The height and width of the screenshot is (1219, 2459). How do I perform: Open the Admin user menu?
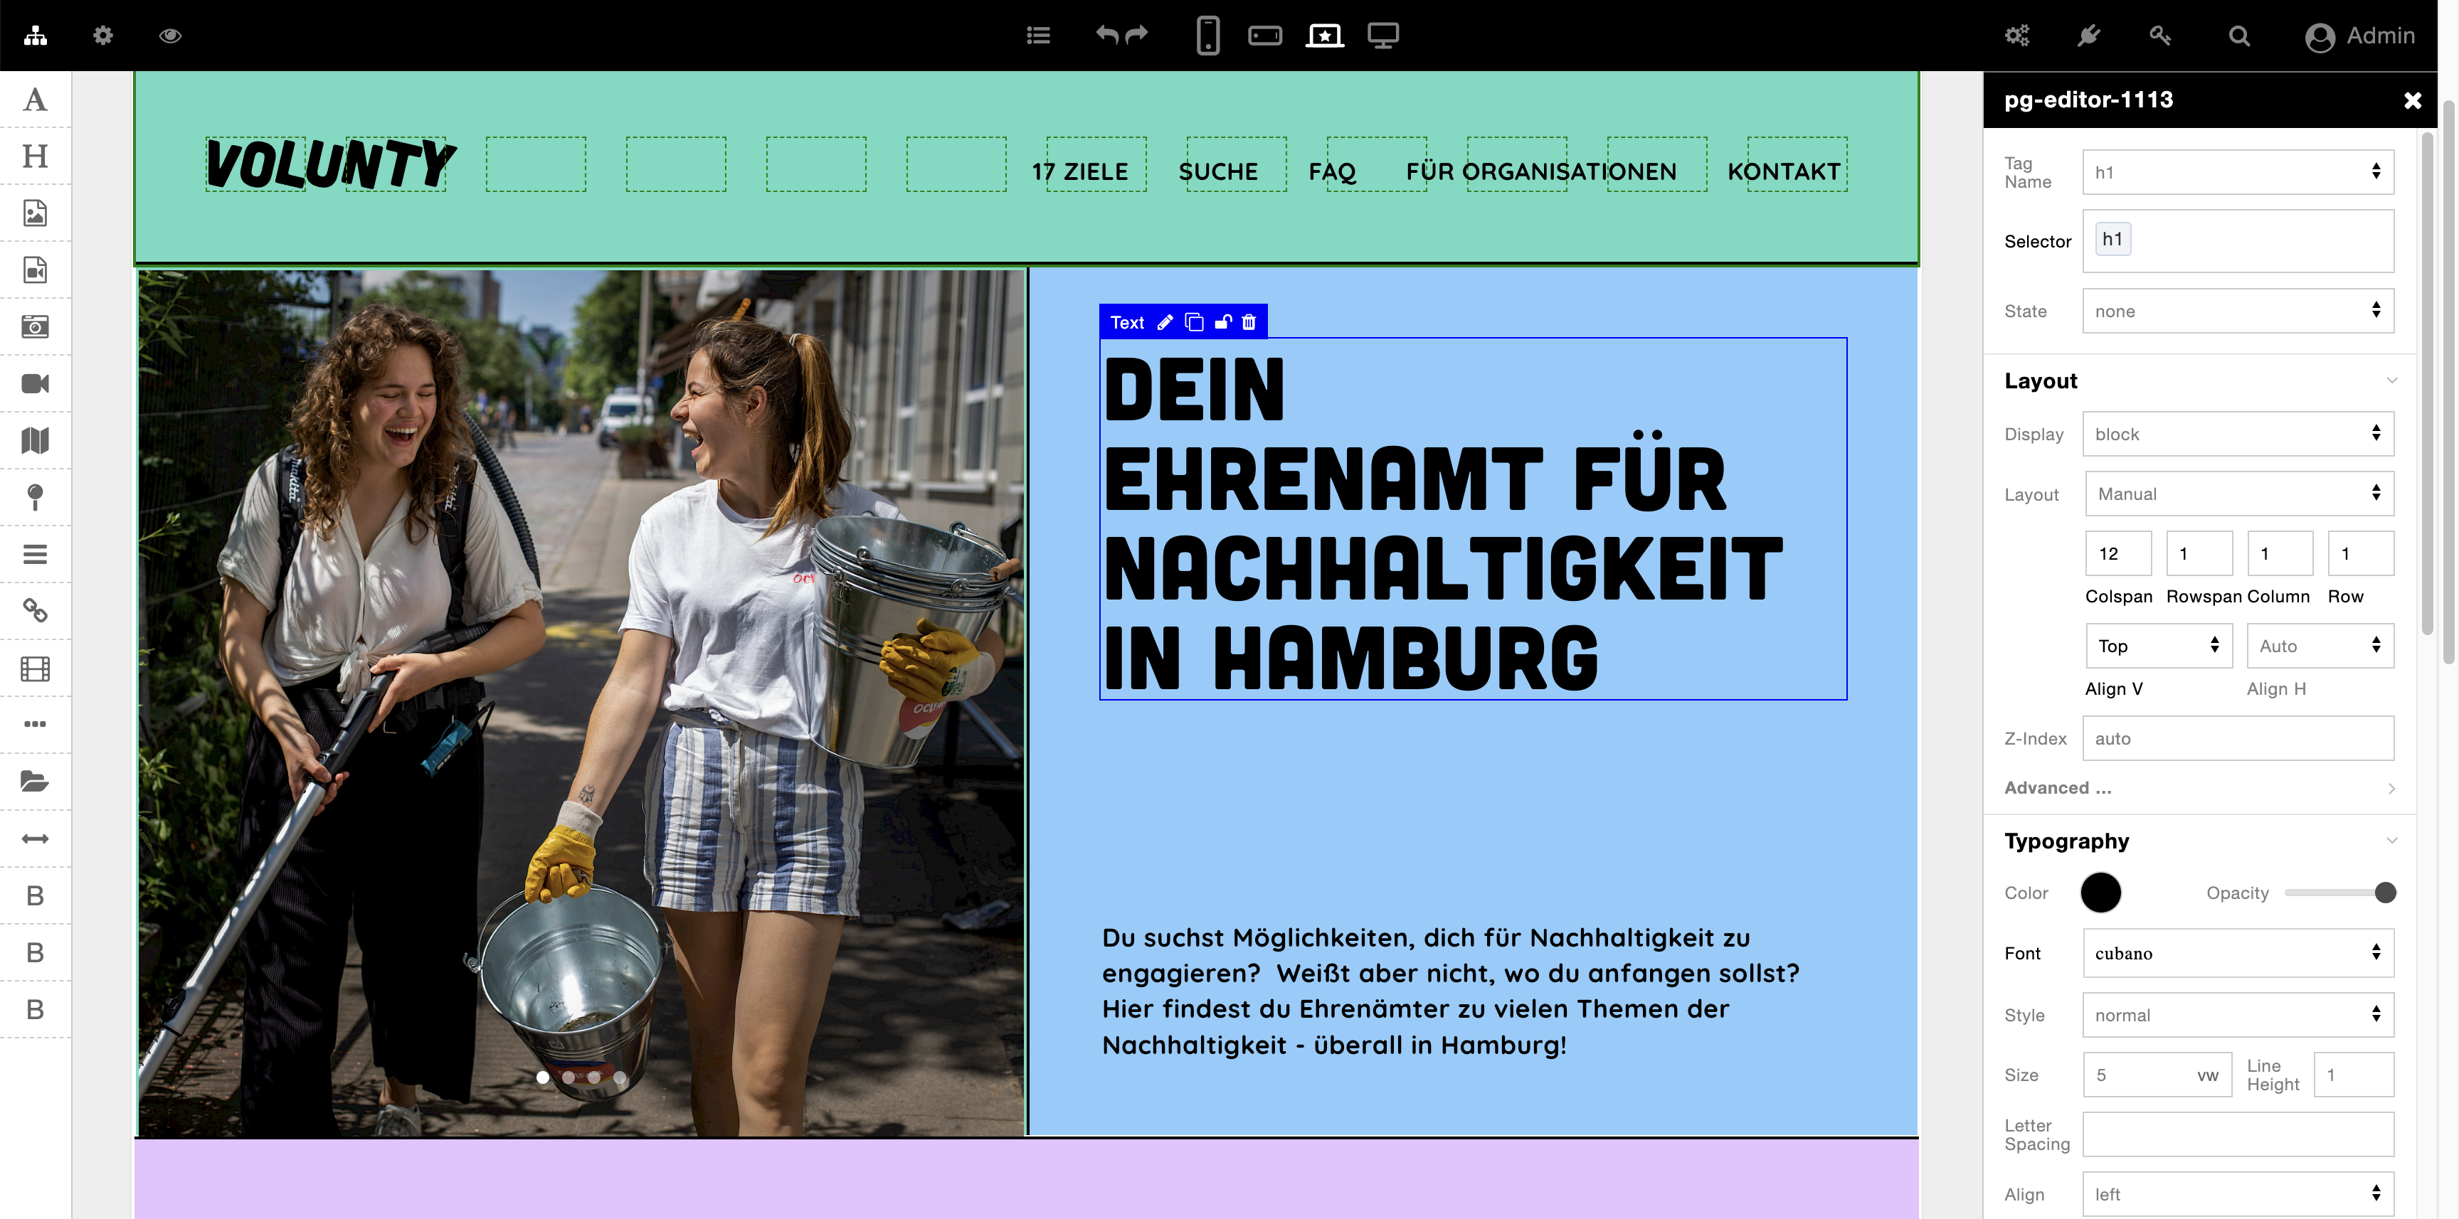click(x=2361, y=36)
